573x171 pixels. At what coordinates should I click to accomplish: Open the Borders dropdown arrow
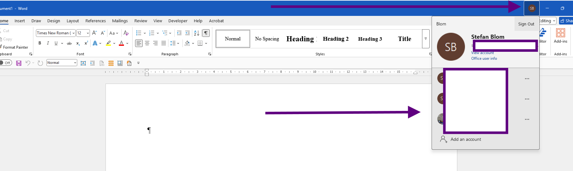pyautogui.click(x=206, y=43)
